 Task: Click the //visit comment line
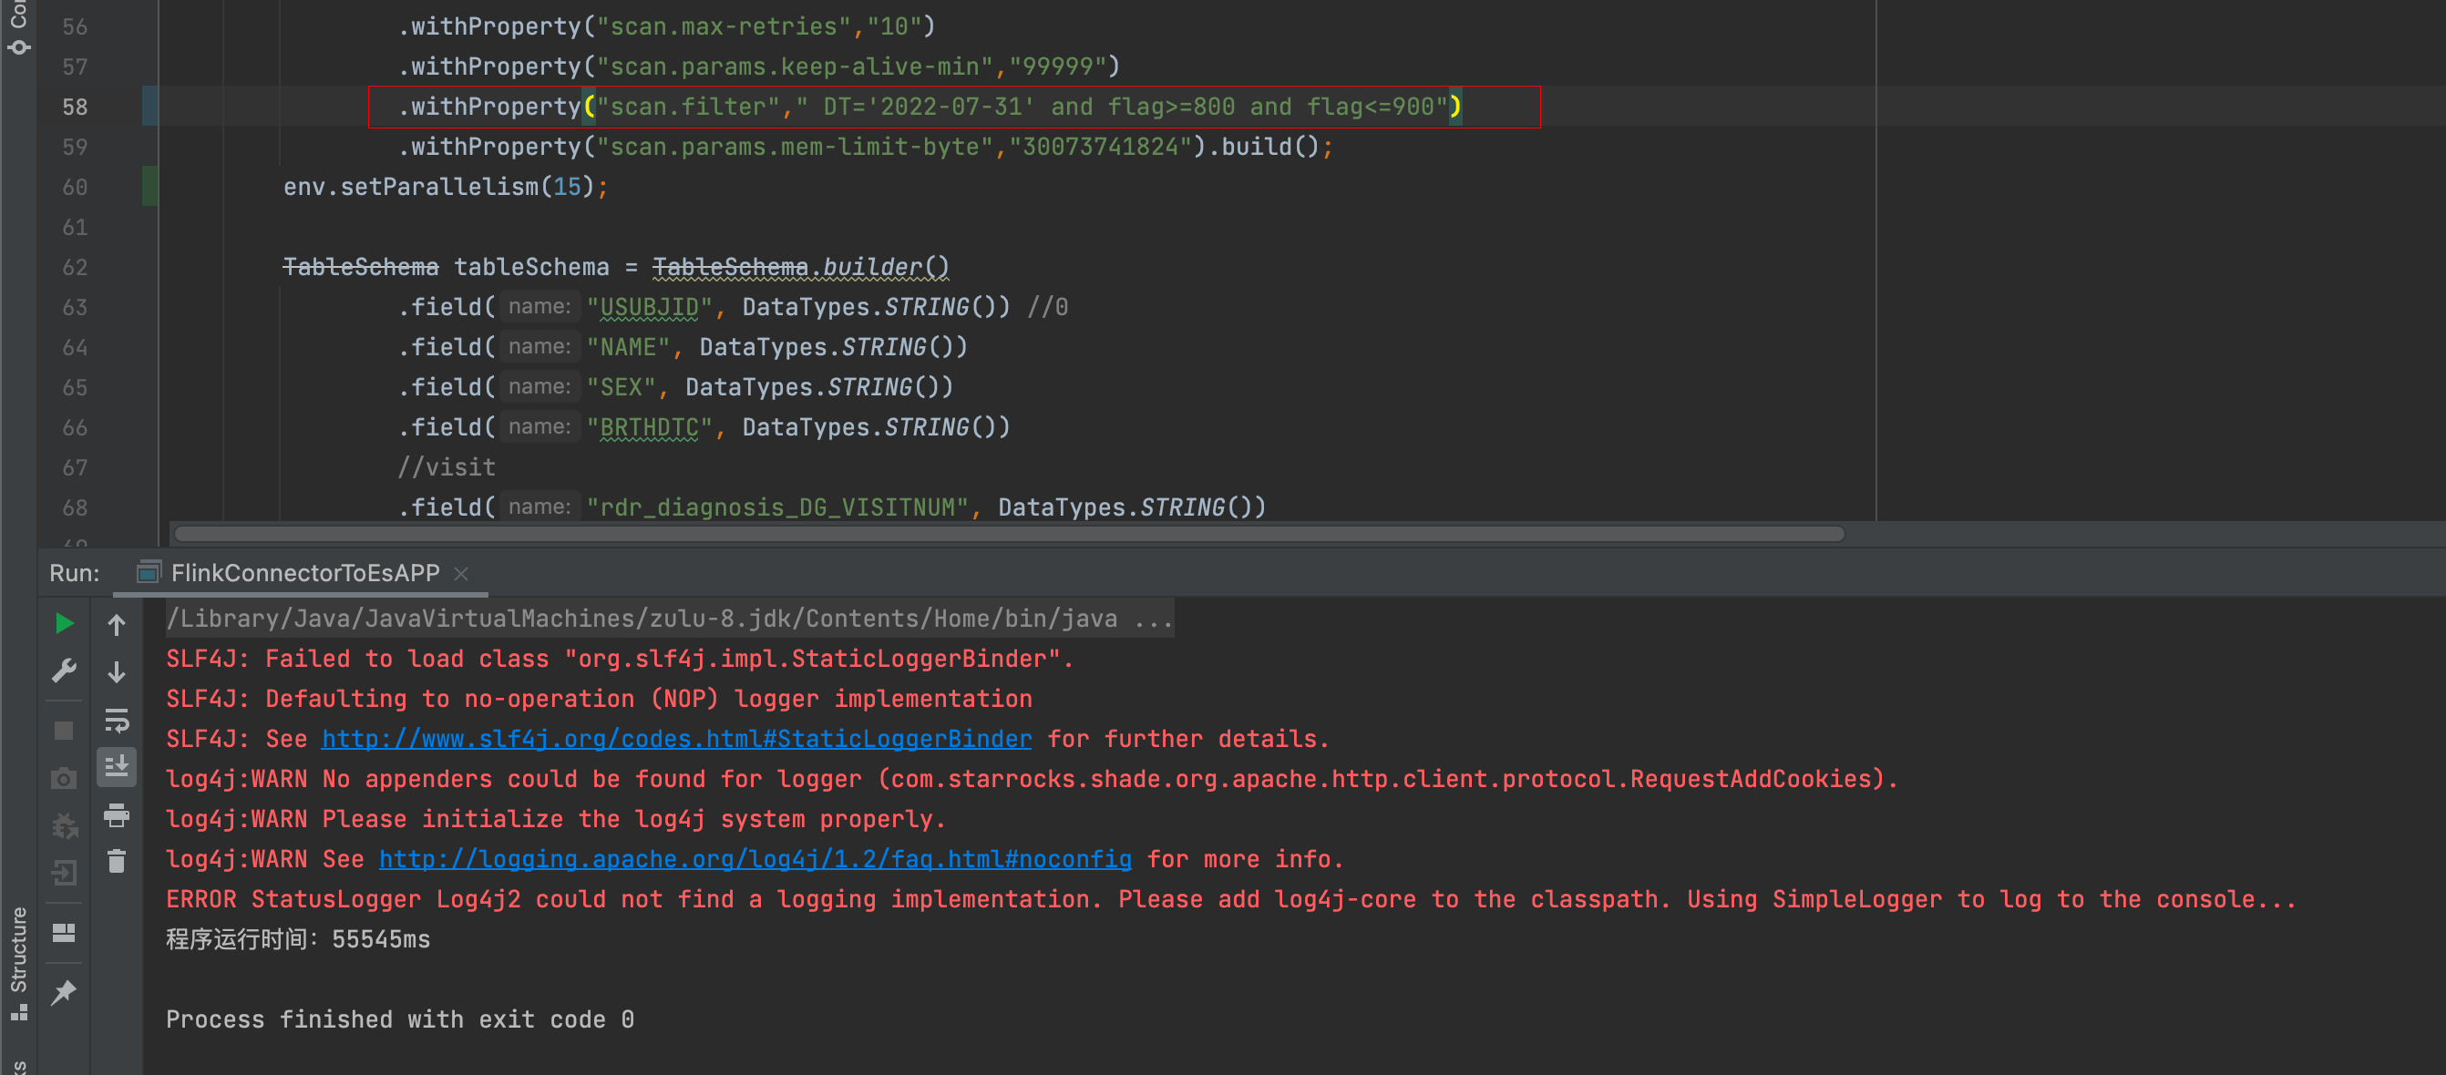[447, 466]
